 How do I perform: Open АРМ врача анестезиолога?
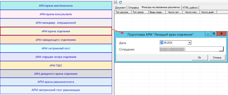pyautogui.click(x=56, y=6)
